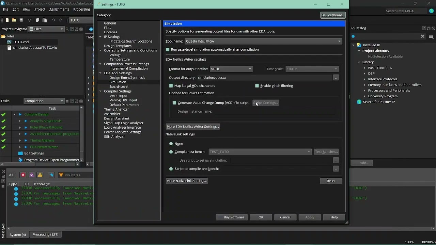The image size is (436, 245).
Task: Check Generate Value Change Dump file script
Action: tap(174, 103)
